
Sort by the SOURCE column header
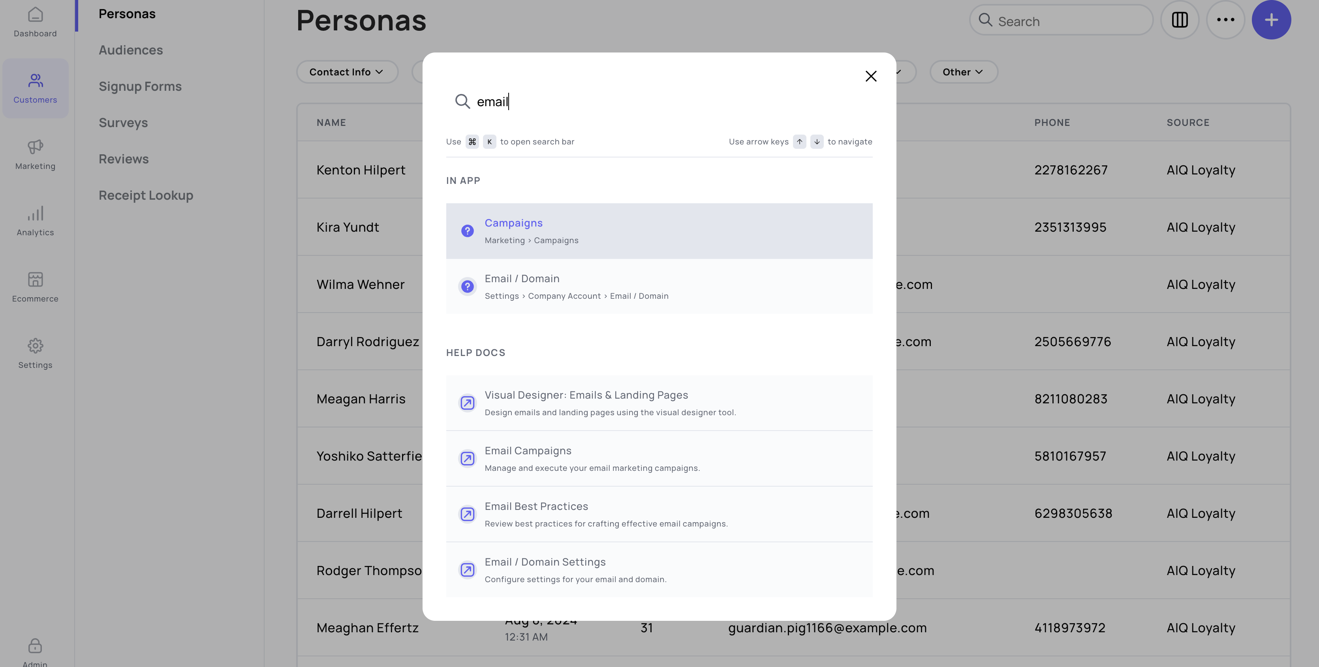tap(1187, 123)
